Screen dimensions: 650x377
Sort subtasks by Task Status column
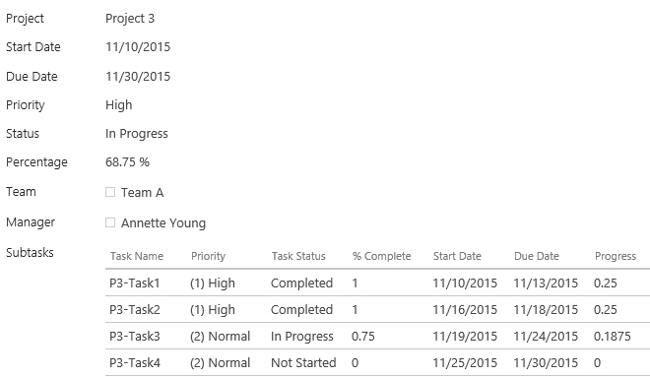pyautogui.click(x=298, y=256)
